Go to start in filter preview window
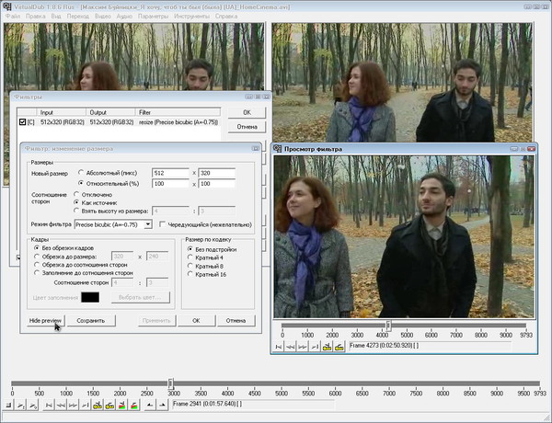The width and height of the screenshot is (552, 423). 279,347
